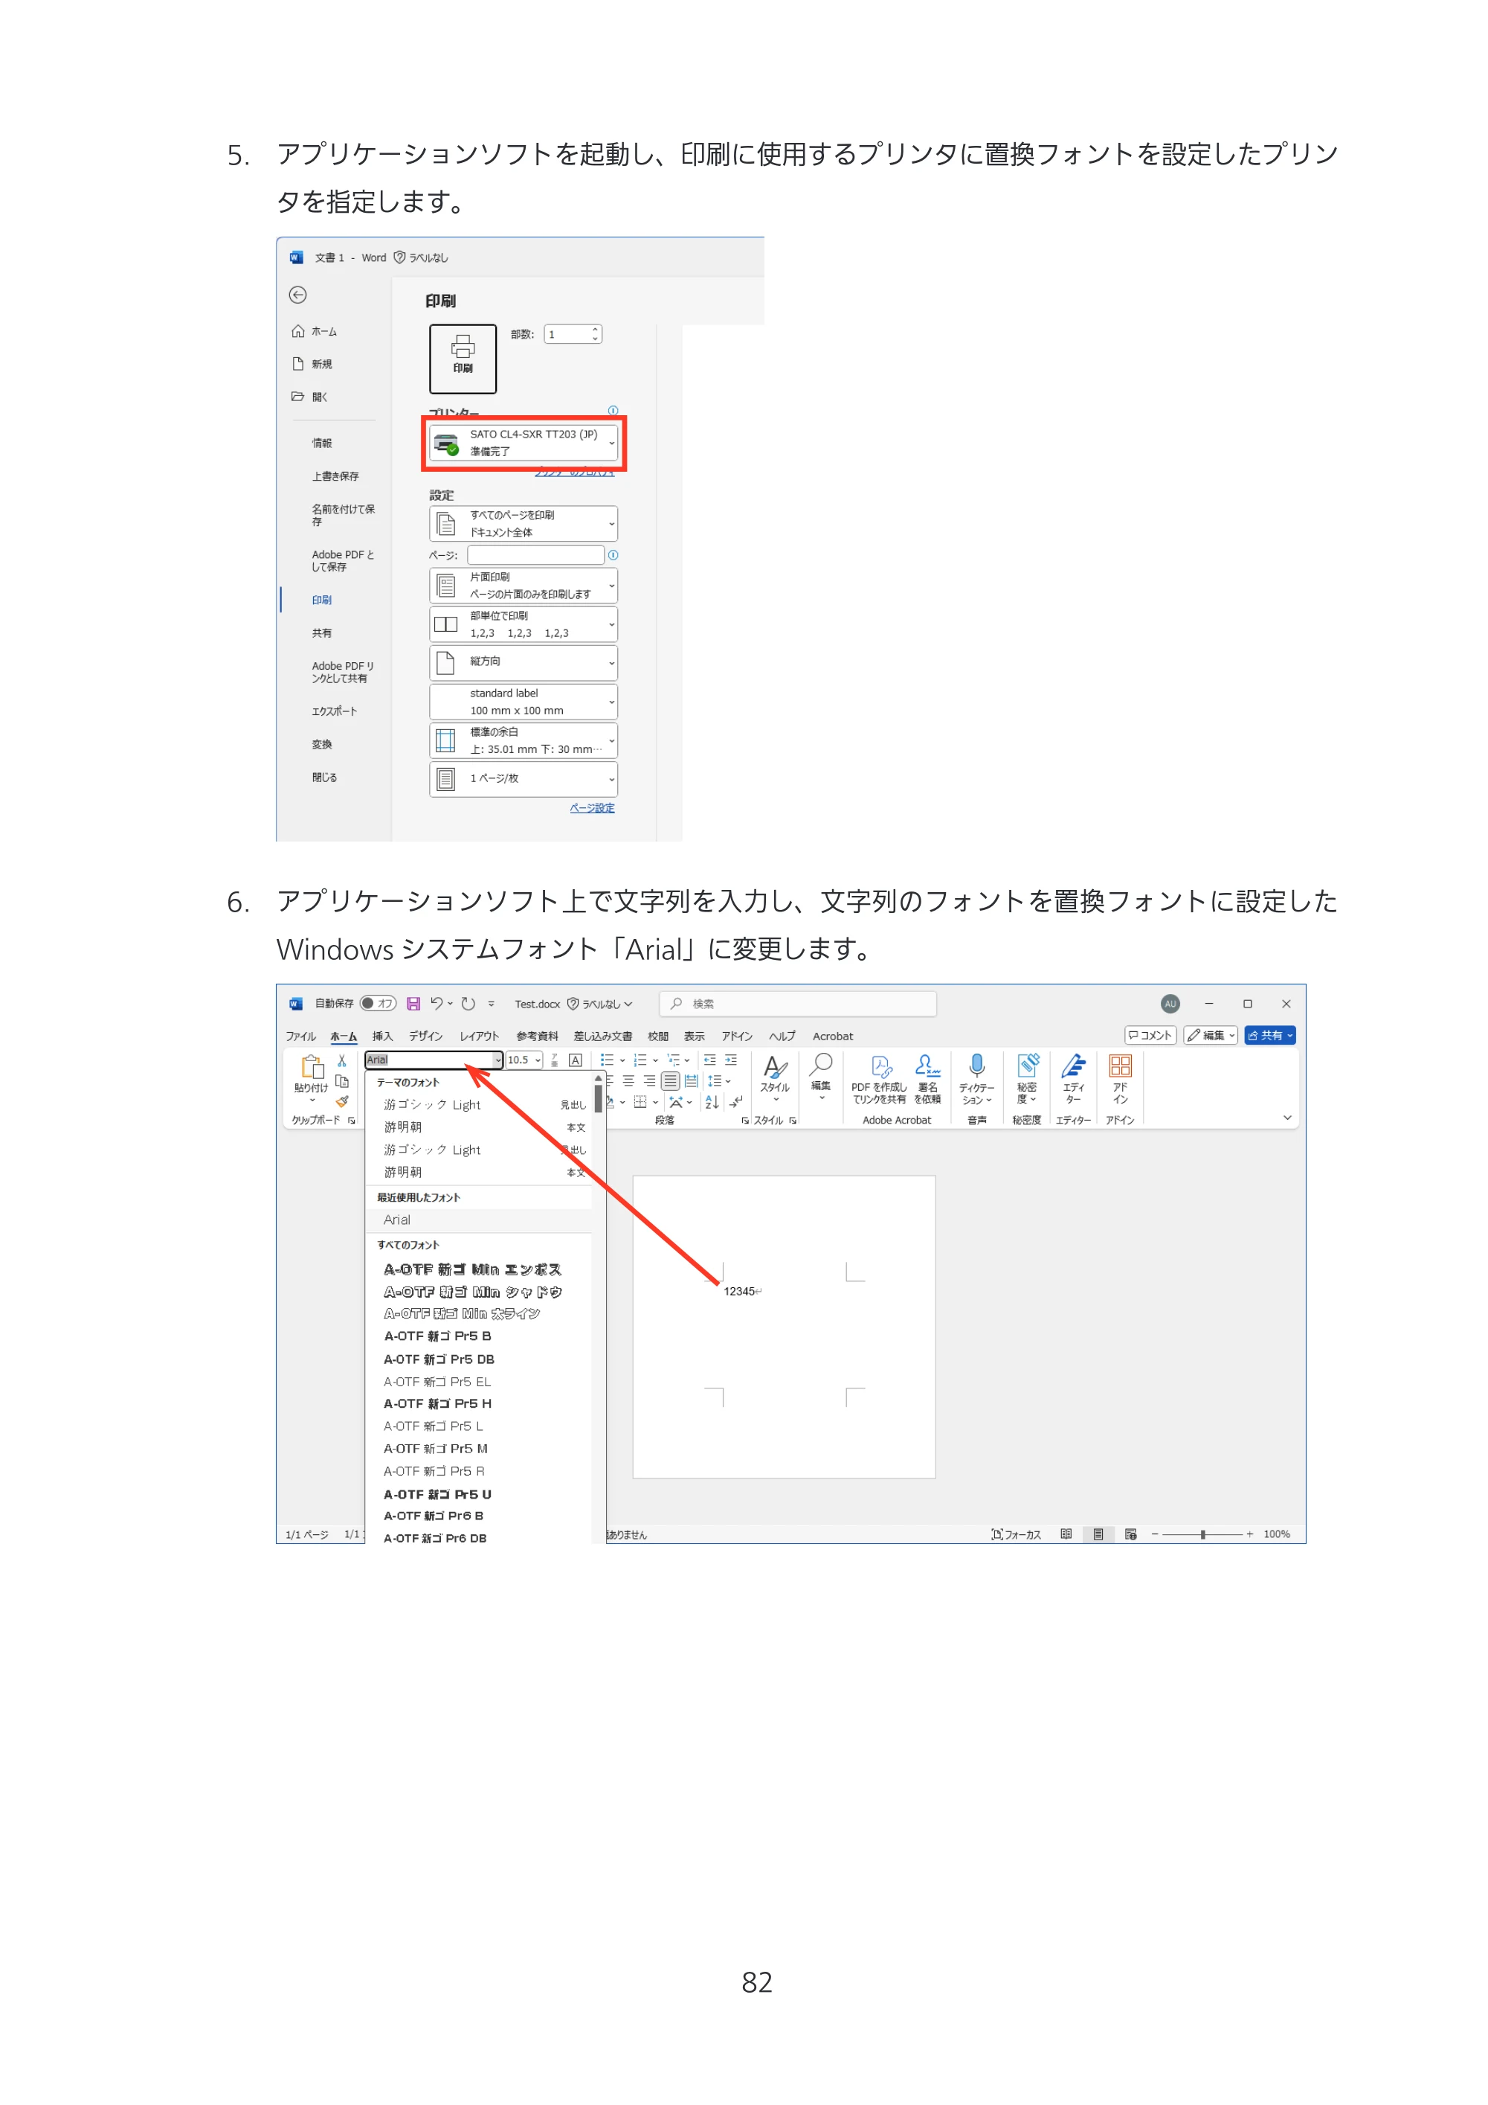
Task: Open the standard label paper size dropdown
Action: point(524,702)
